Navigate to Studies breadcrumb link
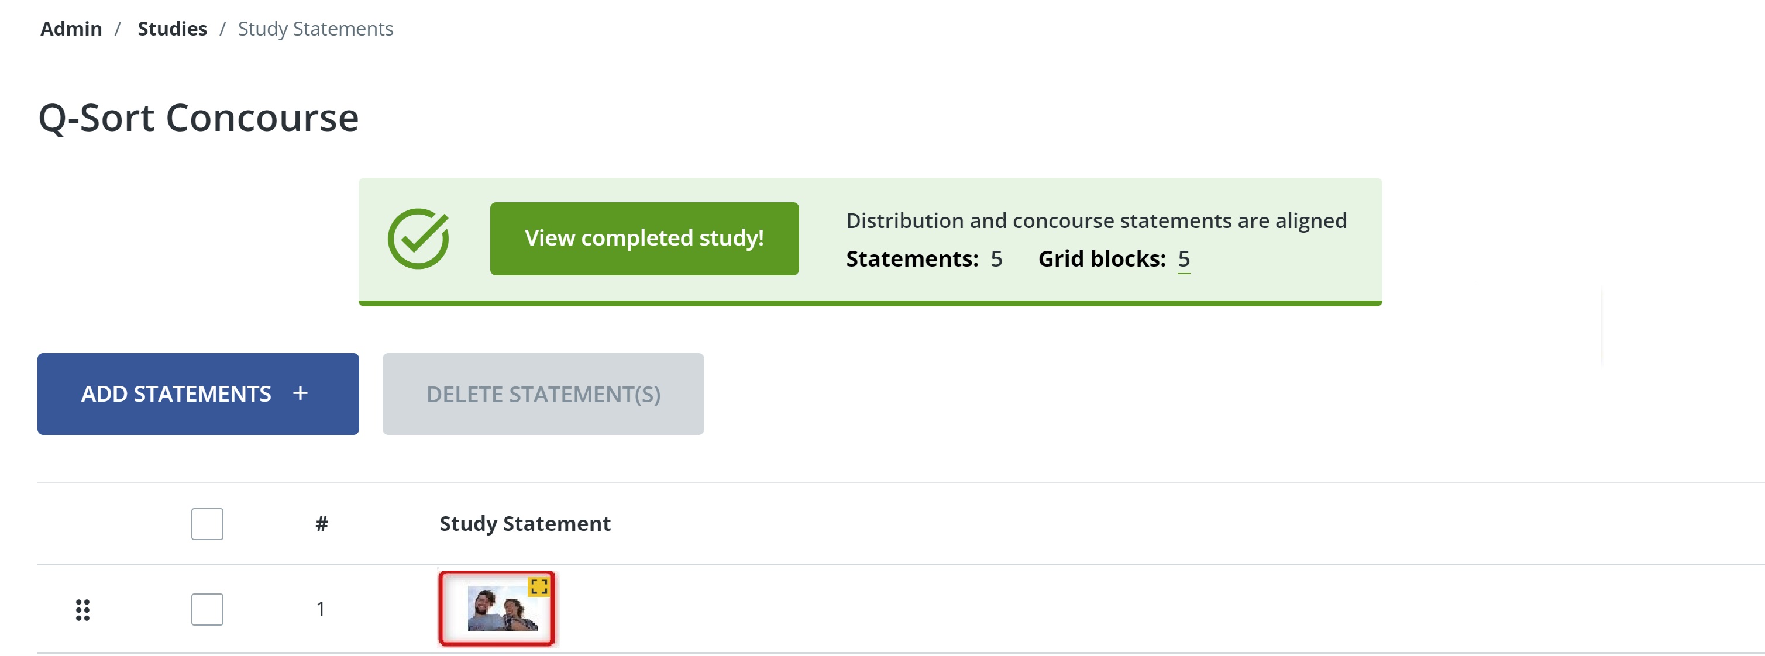1765x656 pixels. click(172, 29)
